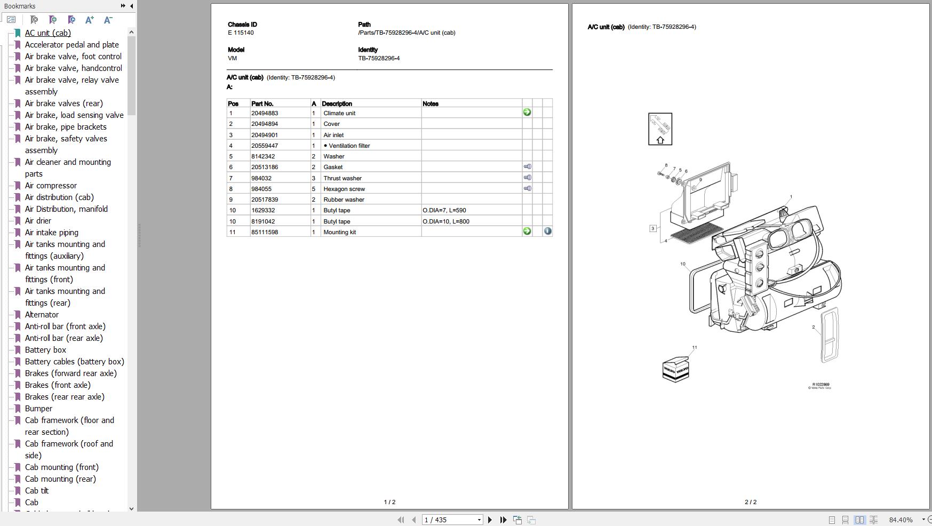Open Air brake, load sensing valve bookmark

pos(74,115)
